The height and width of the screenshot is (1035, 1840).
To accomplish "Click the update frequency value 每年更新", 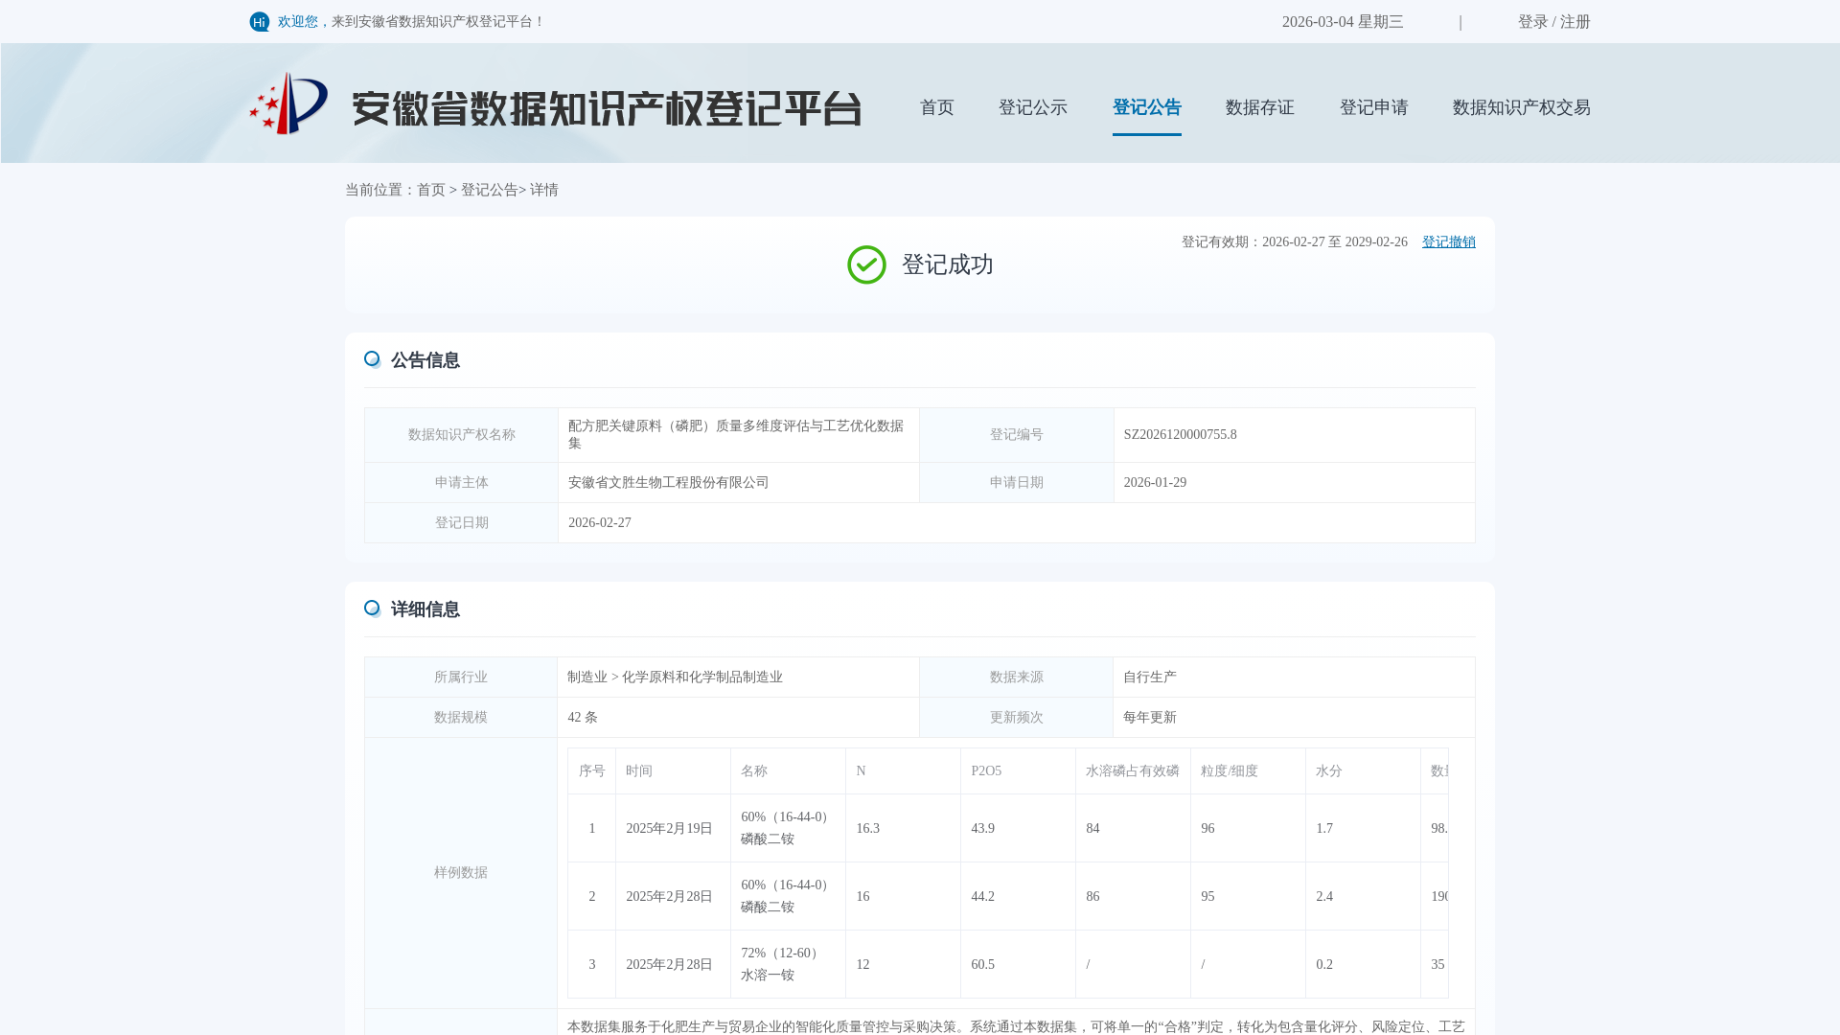I will coord(1149,718).
